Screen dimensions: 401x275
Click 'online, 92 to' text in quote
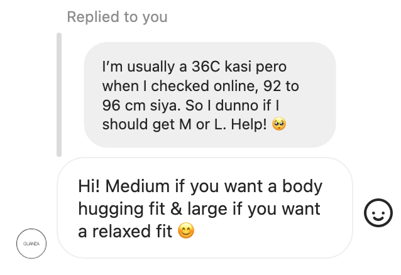tap(256, 86)
